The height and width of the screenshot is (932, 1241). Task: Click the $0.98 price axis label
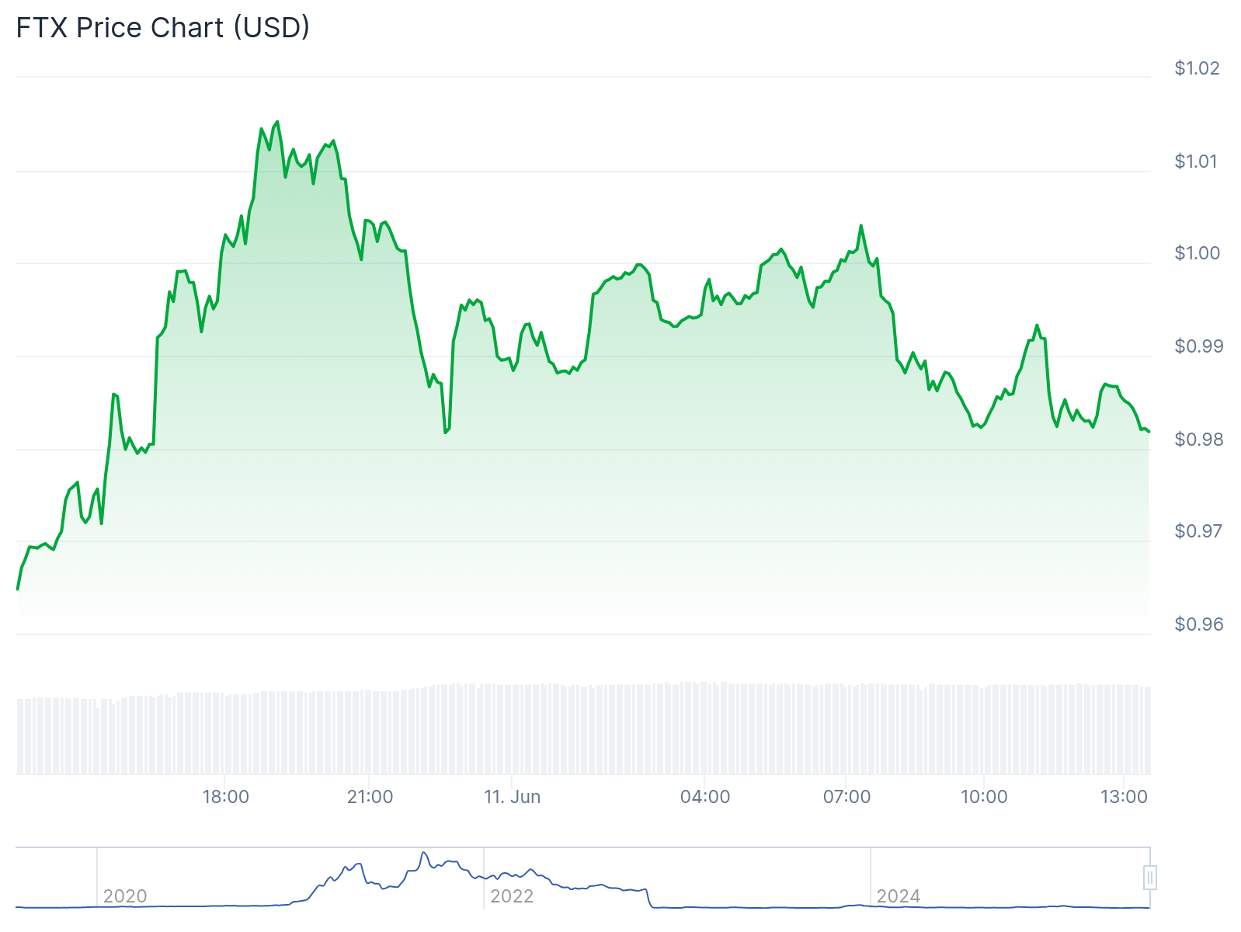(x=1198, y=440)
